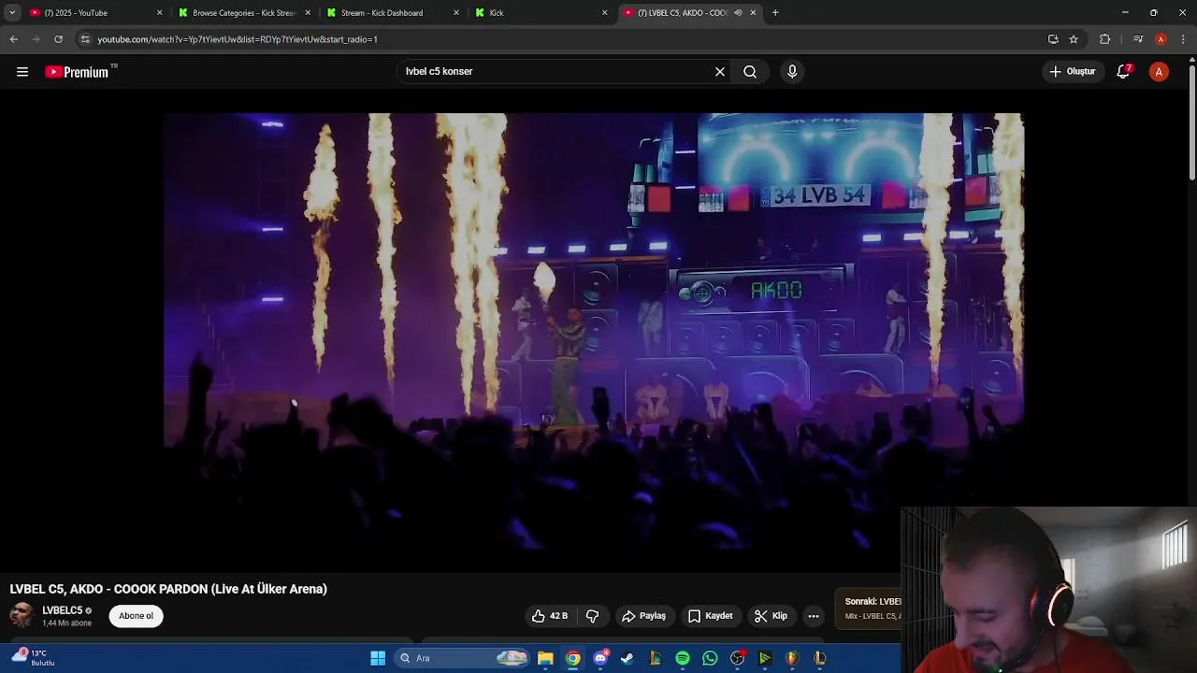1197x673 pixels.
Task: Open Discord from taskbar
Action: (600, 658)
